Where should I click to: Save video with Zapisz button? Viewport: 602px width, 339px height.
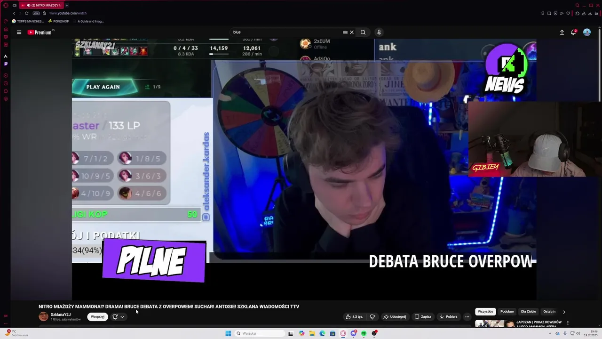422,317
